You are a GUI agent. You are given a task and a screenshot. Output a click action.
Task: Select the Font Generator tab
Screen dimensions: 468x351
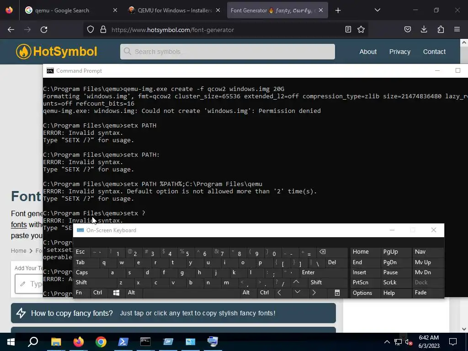[x=272, y=11]
